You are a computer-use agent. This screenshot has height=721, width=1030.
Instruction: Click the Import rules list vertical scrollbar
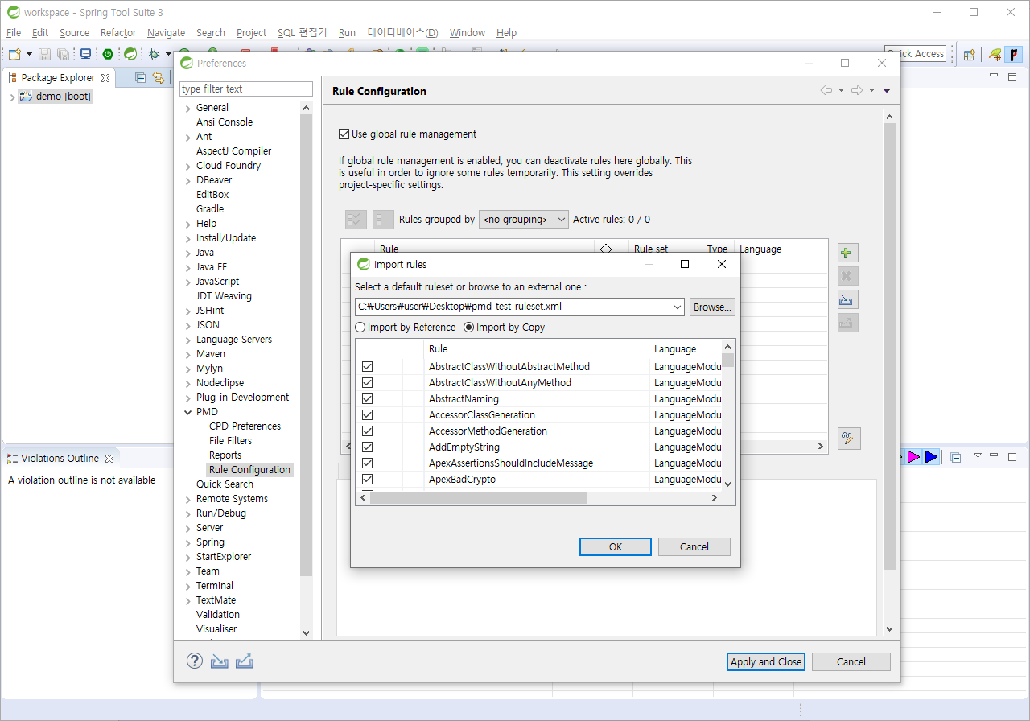click(x=727, y=360)
